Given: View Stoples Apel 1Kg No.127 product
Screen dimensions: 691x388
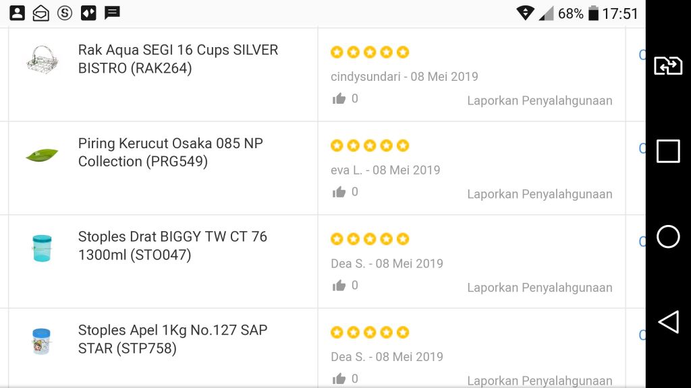Looking at the screenshot, I should click(x=173, y=339).
